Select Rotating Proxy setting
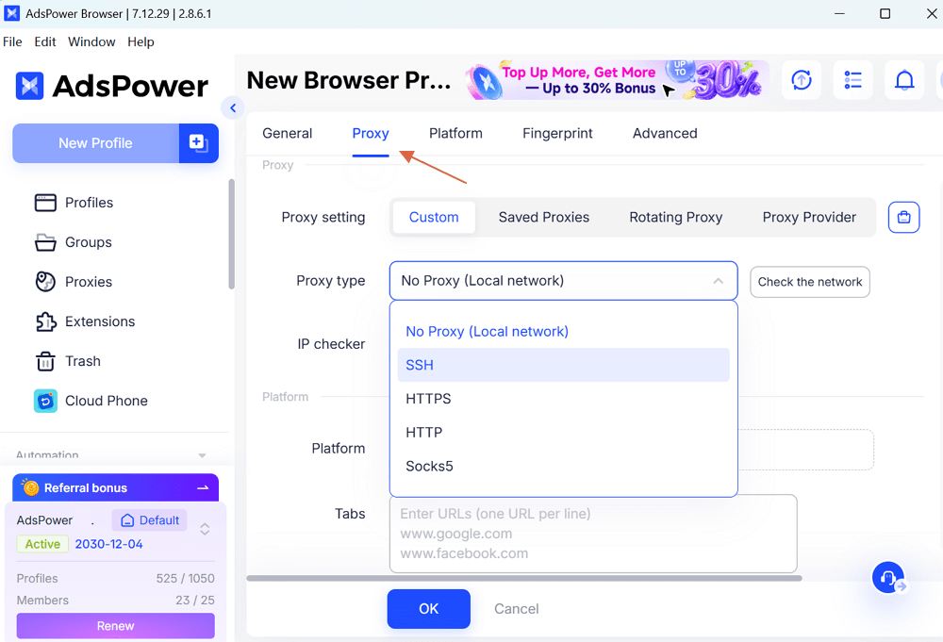The width and height of the screenshot is (943, 642). point(675,217)
